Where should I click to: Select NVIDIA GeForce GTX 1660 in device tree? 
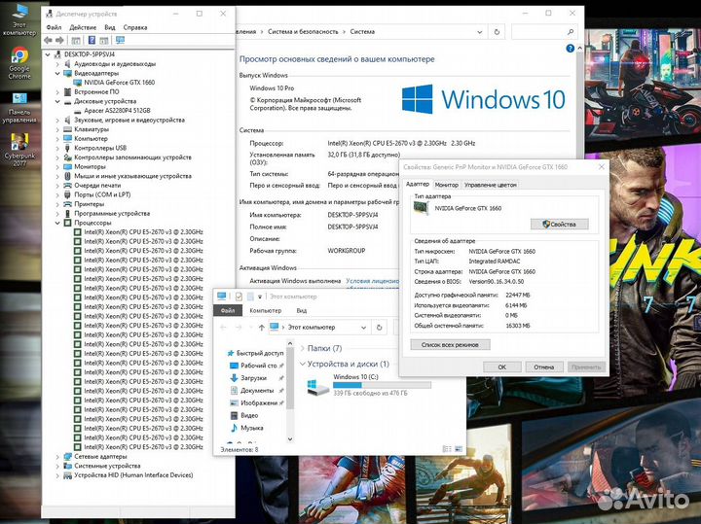click(119, 83)
